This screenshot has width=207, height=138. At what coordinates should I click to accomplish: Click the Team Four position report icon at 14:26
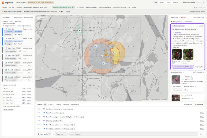[44, 113]
